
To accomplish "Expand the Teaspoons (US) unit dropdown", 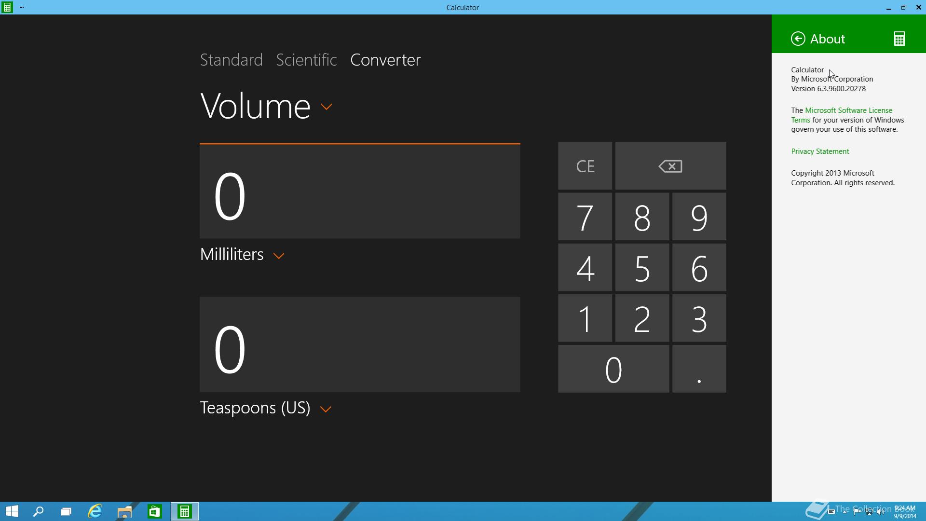I will click(x=326, y=409).
